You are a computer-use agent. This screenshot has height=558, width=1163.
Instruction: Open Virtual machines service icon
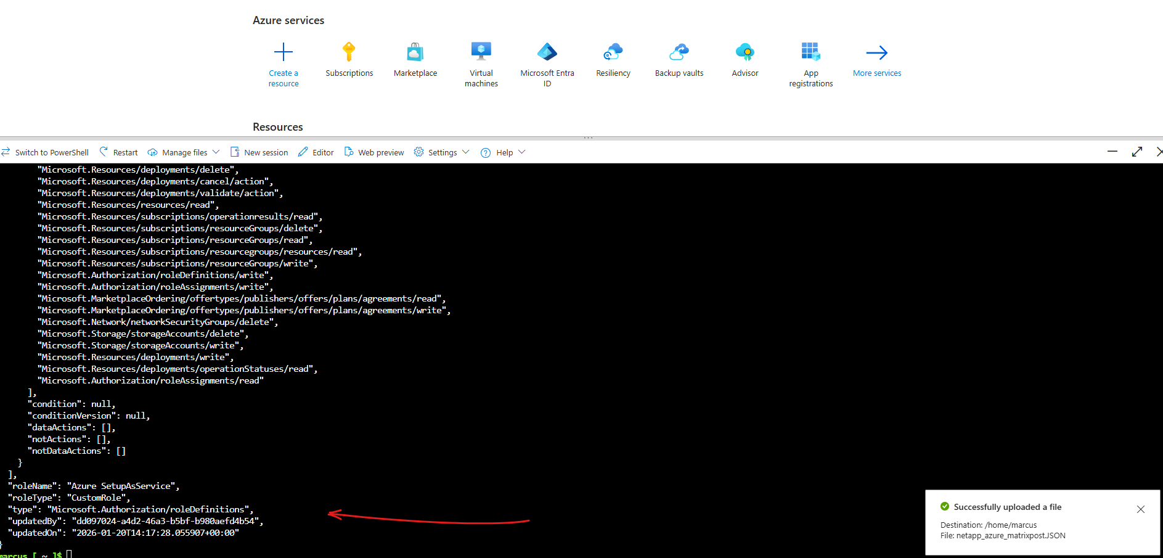pos(481,52)
